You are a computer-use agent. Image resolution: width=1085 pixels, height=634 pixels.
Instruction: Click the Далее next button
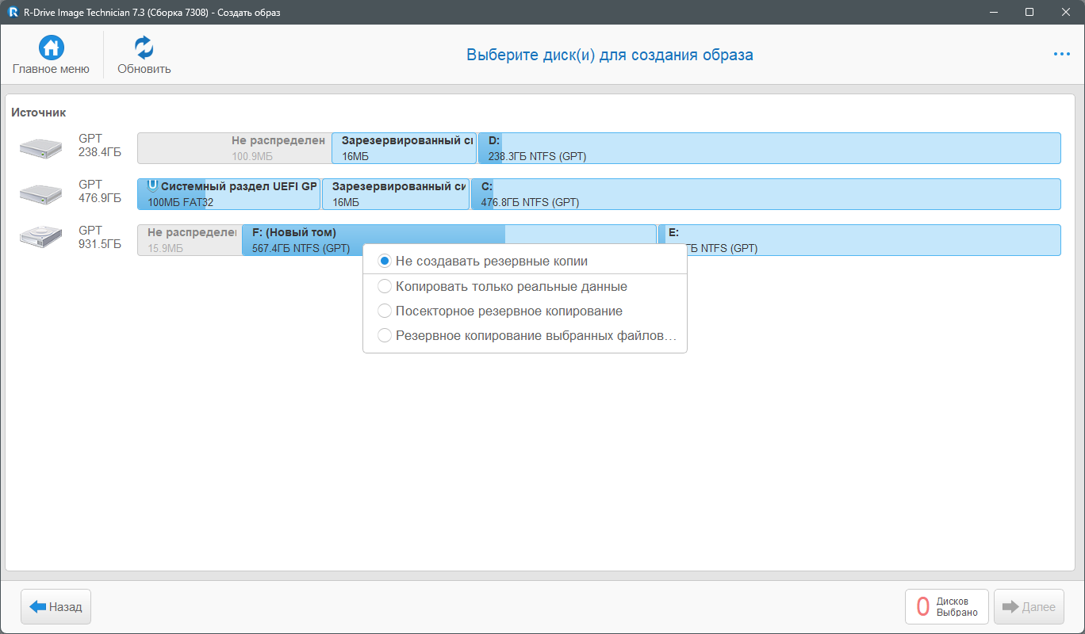click(1029, 607)
